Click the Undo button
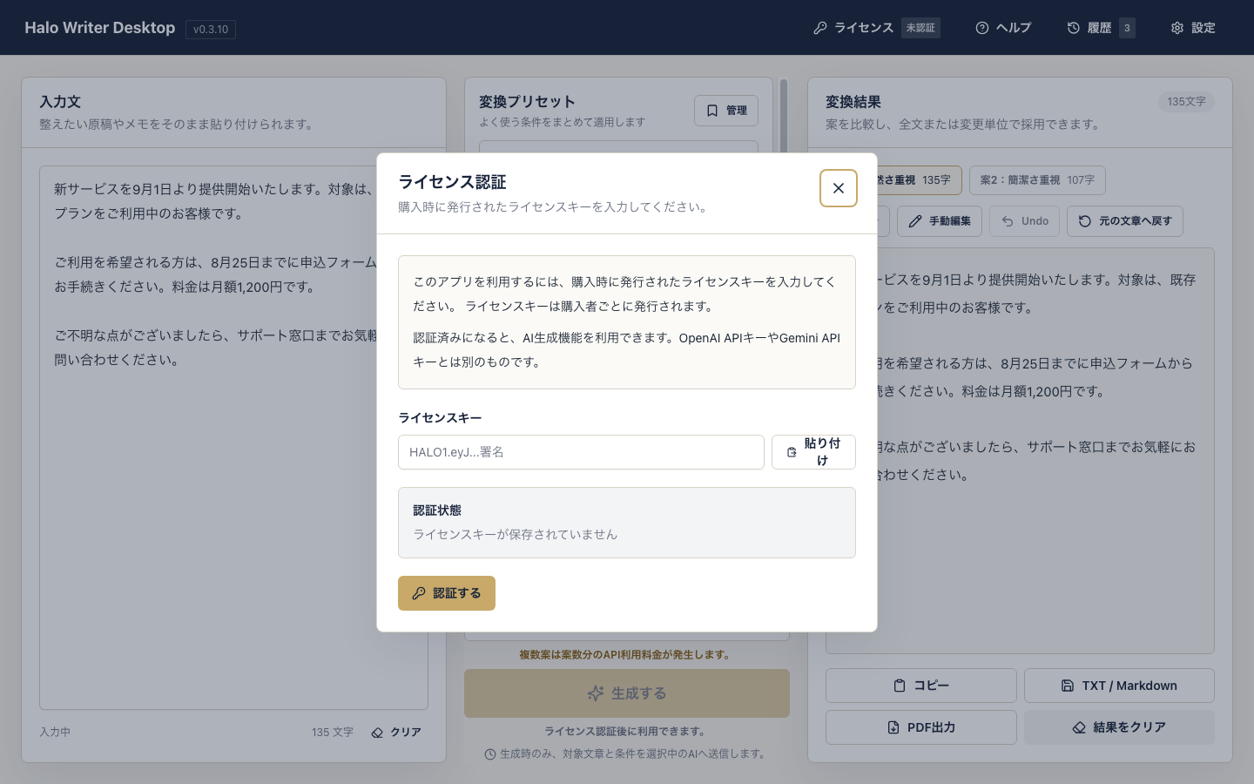The image size is (1254, 784). click(1024, 221)
